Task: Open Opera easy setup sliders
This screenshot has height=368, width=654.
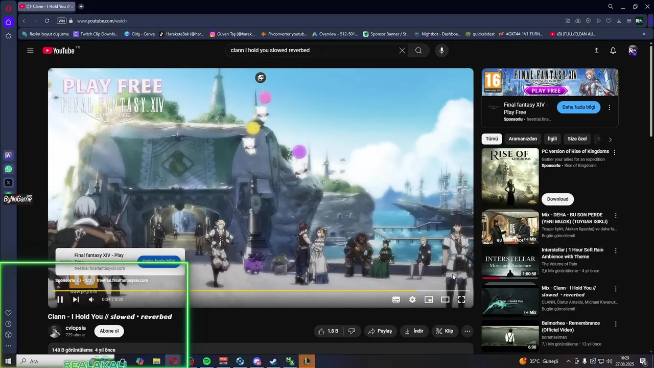Action: click(x=629, y=21)
